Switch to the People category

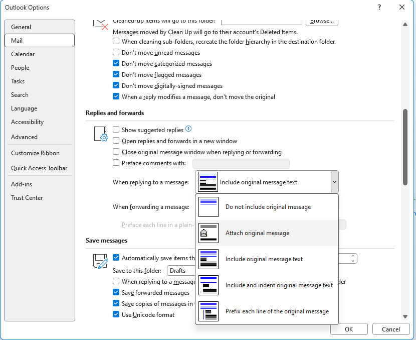point(40,68)
